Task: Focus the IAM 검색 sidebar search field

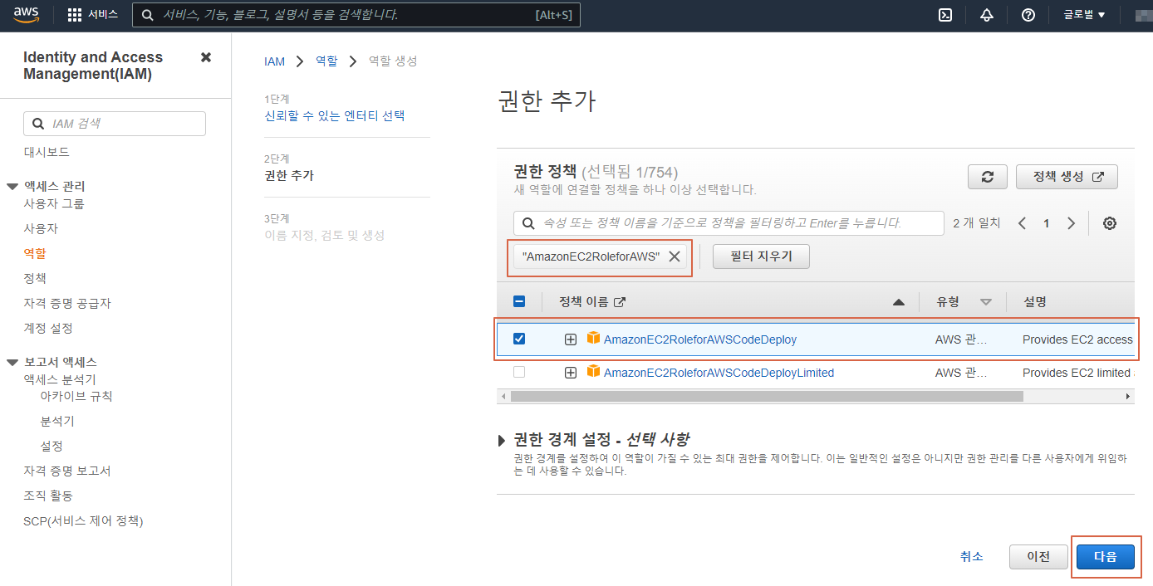Action: (x=115, y=124)
